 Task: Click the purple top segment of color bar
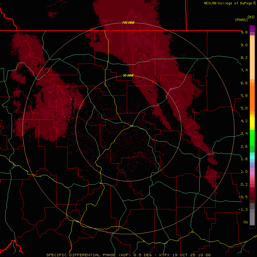click(252, 29)
